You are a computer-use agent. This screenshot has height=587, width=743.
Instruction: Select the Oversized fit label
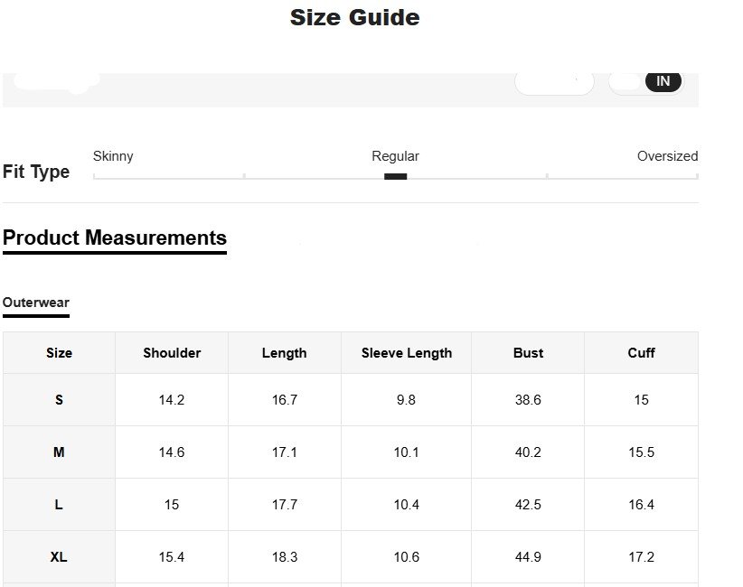(667, 156)
